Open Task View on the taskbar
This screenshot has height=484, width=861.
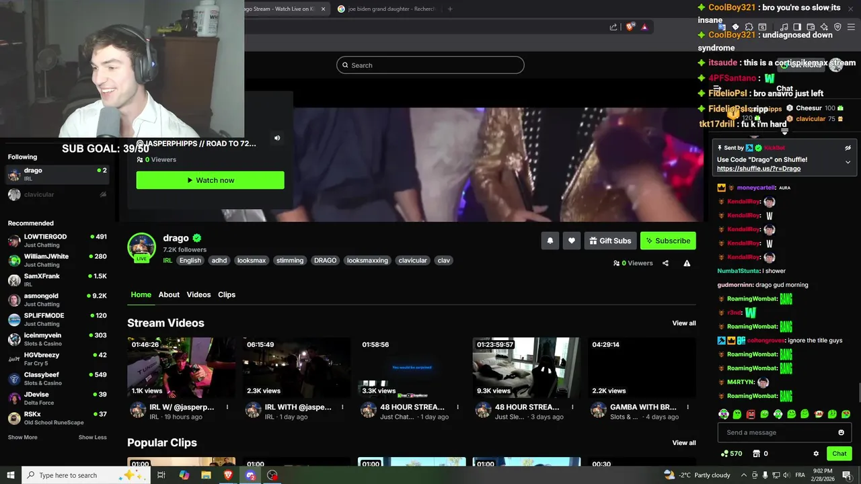coord(161,475)
